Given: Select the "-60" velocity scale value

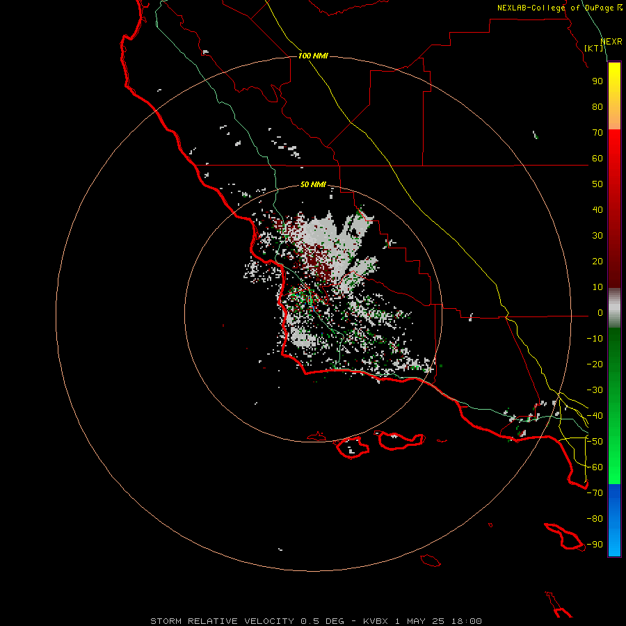Looking at the screenshot, I should (x=595, y=467).
